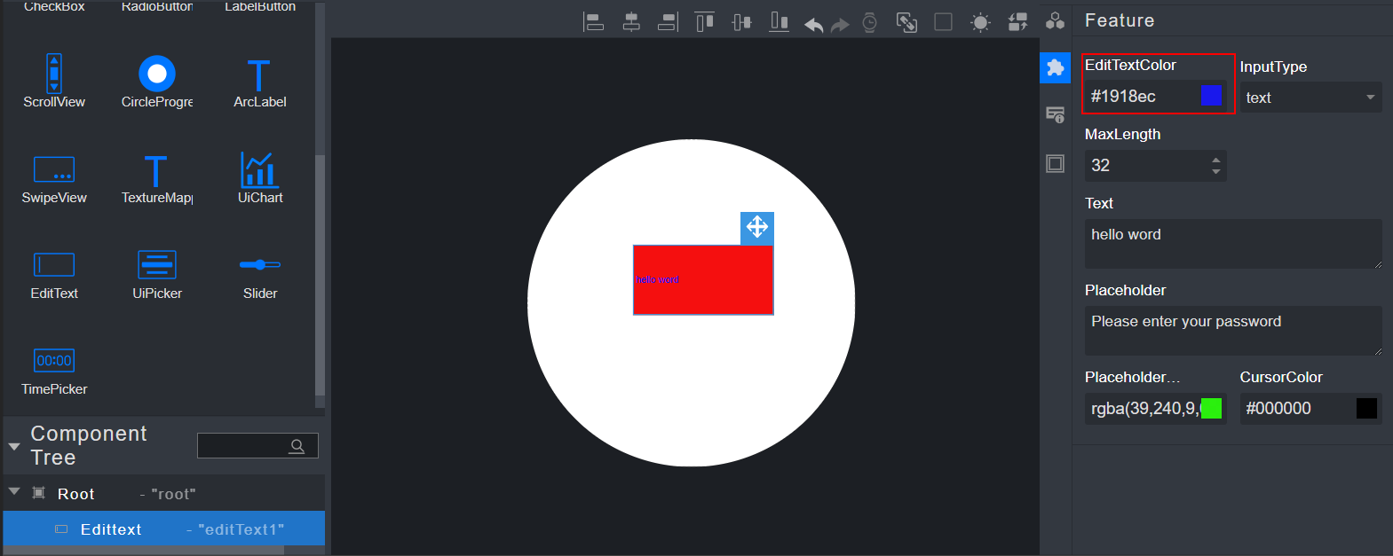Toggle brightness sun icon in toolbar
Viewport: 1393px width, 556px height.
(980, 23)
